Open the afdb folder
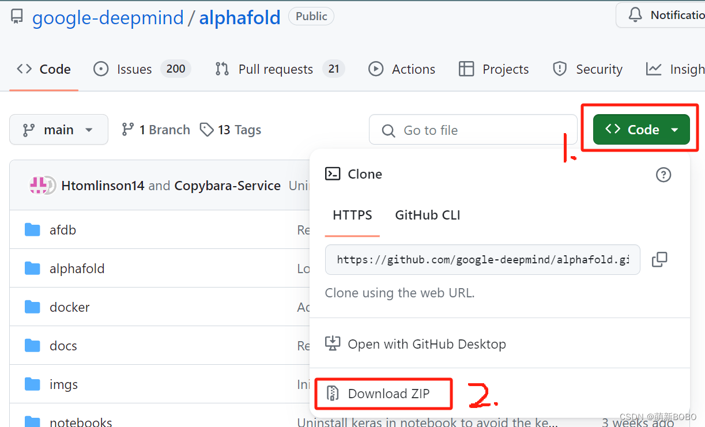Screen dimensions: 705x427 (x=63, y=230)
